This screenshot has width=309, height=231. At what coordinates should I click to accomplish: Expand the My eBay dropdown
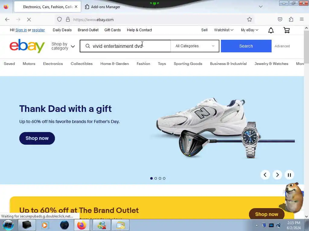[x=250, y=30]
